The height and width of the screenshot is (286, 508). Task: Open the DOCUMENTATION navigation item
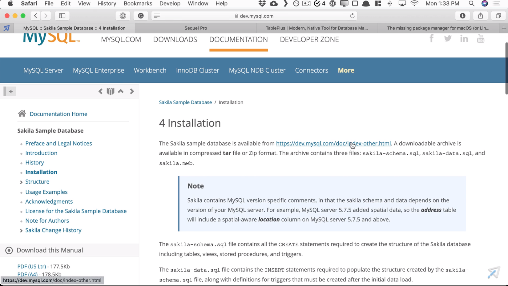(x=239, y=39)
